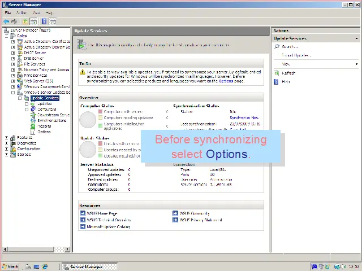Click the WSUS Technical Overview arrow icon
The image size is (362, 271).
[83, 220]
